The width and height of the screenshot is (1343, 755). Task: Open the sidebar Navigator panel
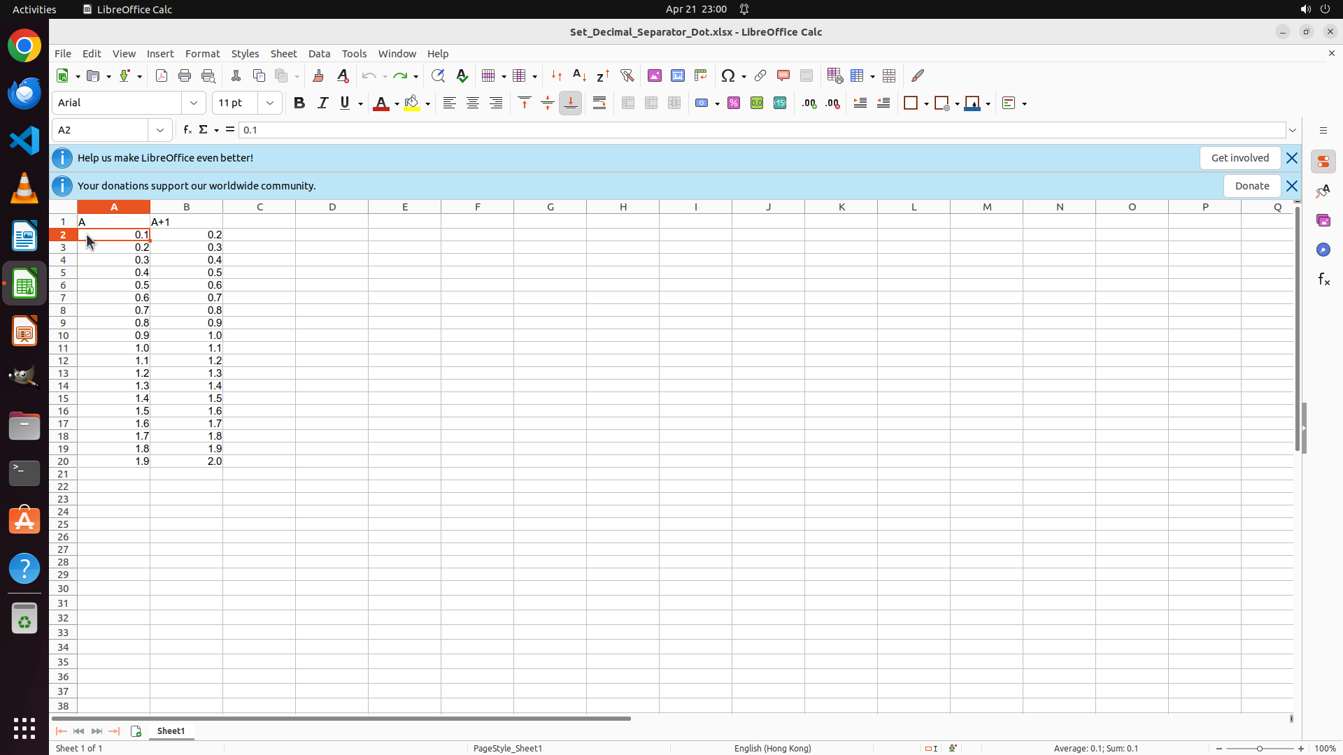[x=1323, y=250]
